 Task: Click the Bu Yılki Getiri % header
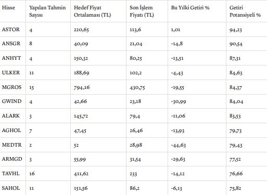190,8
